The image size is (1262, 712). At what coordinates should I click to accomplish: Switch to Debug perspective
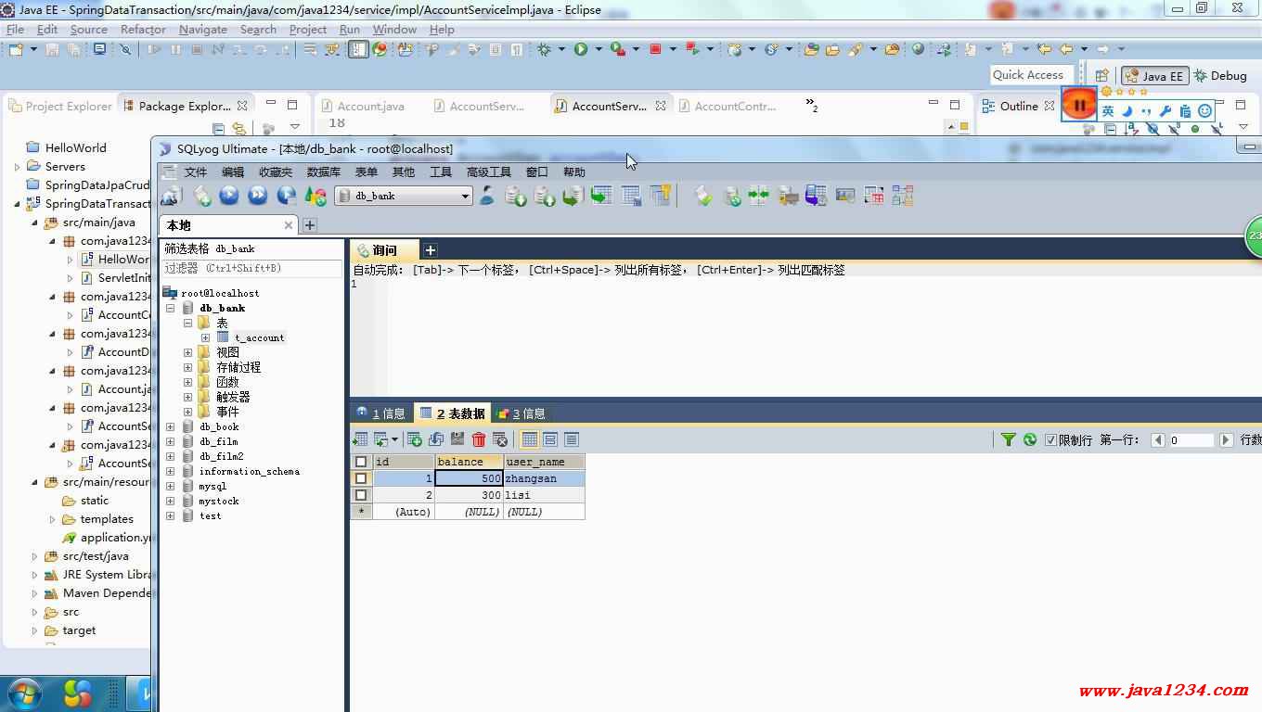pos(1220,76)
